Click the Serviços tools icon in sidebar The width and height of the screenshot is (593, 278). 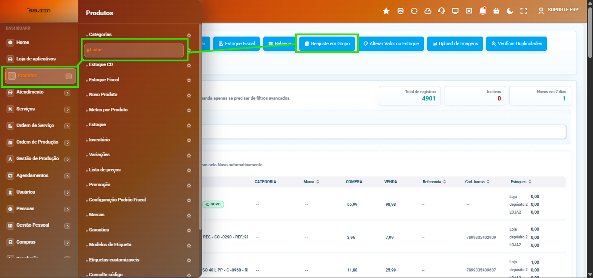click(x=10, y=109)
